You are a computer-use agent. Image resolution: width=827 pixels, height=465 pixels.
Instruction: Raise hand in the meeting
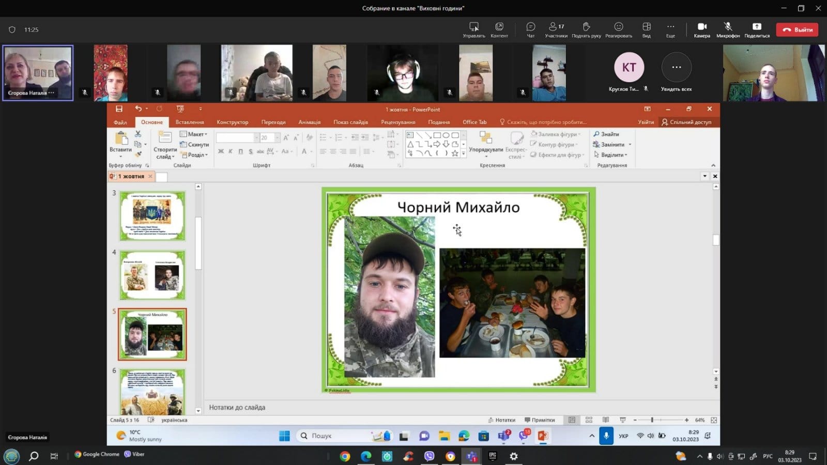(586, 30)
